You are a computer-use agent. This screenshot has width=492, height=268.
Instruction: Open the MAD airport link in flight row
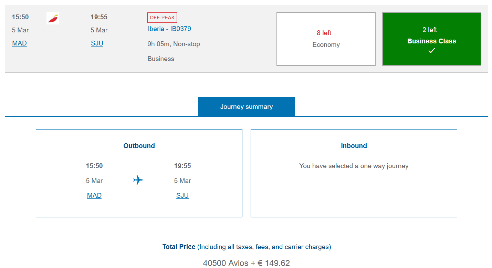tap(19, 43)
